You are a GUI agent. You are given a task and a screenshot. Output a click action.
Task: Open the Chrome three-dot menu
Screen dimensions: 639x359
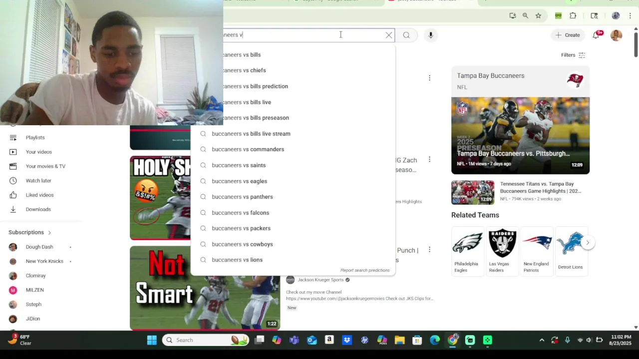pos(630,16)
